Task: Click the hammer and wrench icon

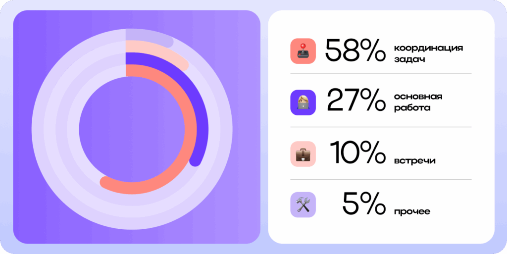Action: 303,204
